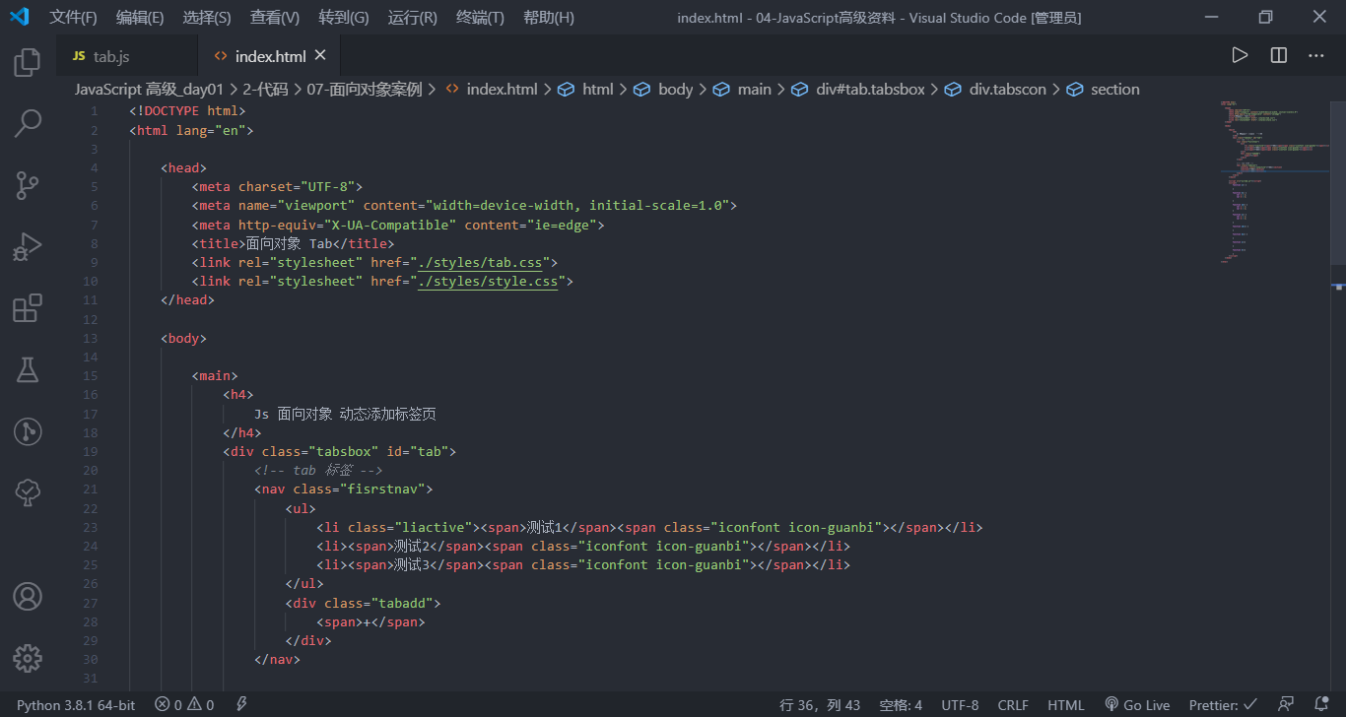Open the 终端(T) menu
Image resolution: width=1346 pixels, height=717 pixels.
[480, 17]
